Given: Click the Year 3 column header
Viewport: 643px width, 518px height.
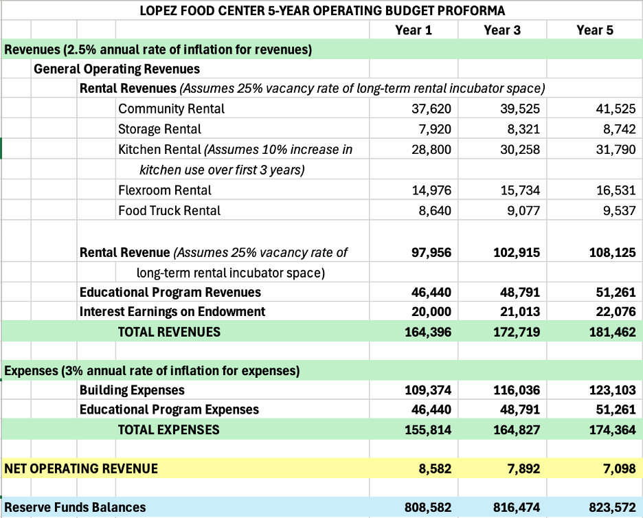Looking at the screenshot, I should pos(502,30).
